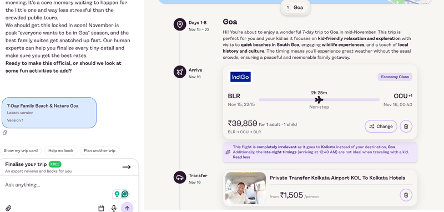
Task: Open the calendar date picker icon
Action: [101, 208]
